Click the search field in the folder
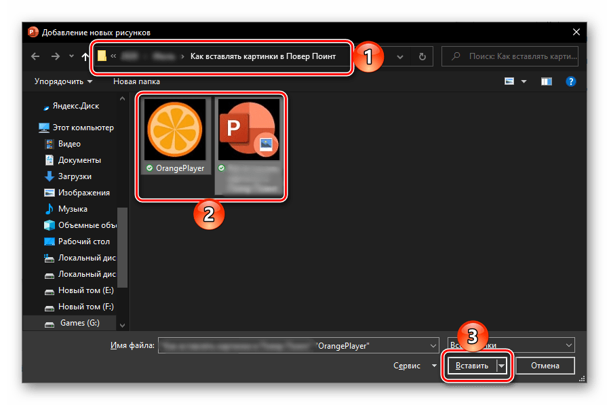The width and height of the screenshot is (609, 405). [x=513, y=57]
